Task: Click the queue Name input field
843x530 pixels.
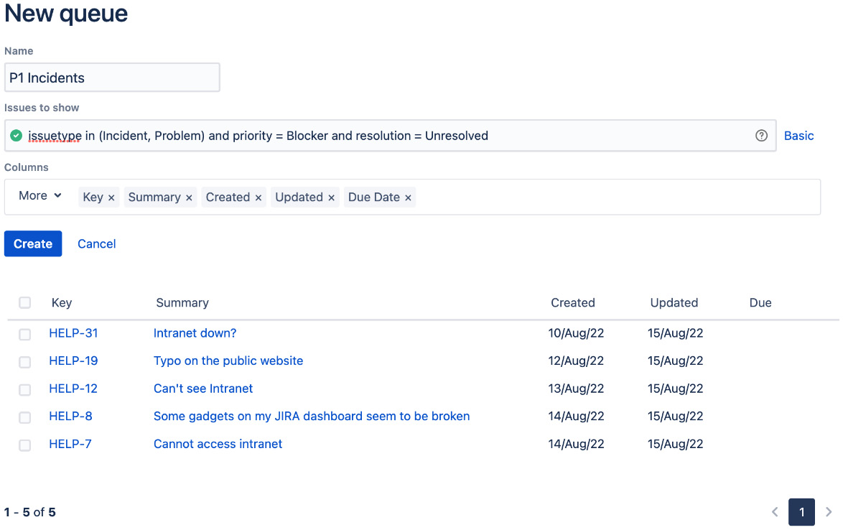Action: (x=112, y=78)
